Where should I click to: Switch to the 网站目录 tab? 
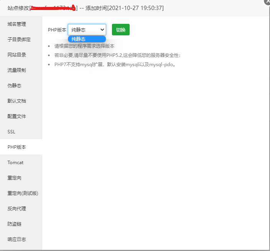tap(21, 55)
